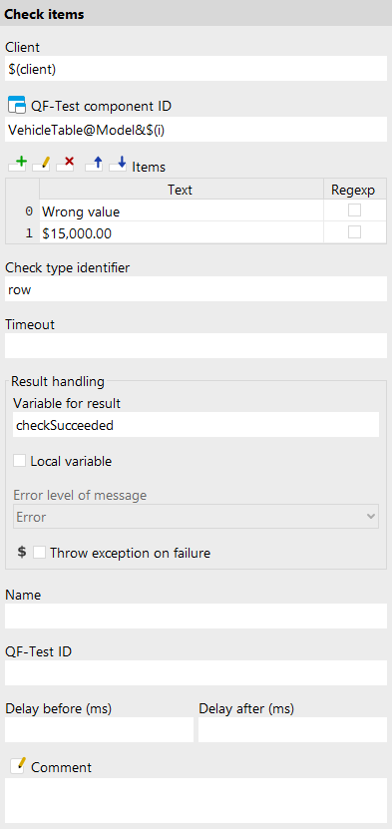This screenshot has width=392, height=829.
Task: Click the Client input field
Action: [196, 69]
